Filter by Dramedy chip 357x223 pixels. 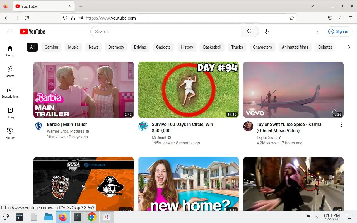(116, 47)
